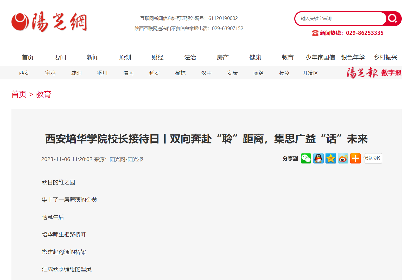The width and height of the screenshot is (402, 280).
Task: Go to the 法治 menu section
Action: coord(190,57)
